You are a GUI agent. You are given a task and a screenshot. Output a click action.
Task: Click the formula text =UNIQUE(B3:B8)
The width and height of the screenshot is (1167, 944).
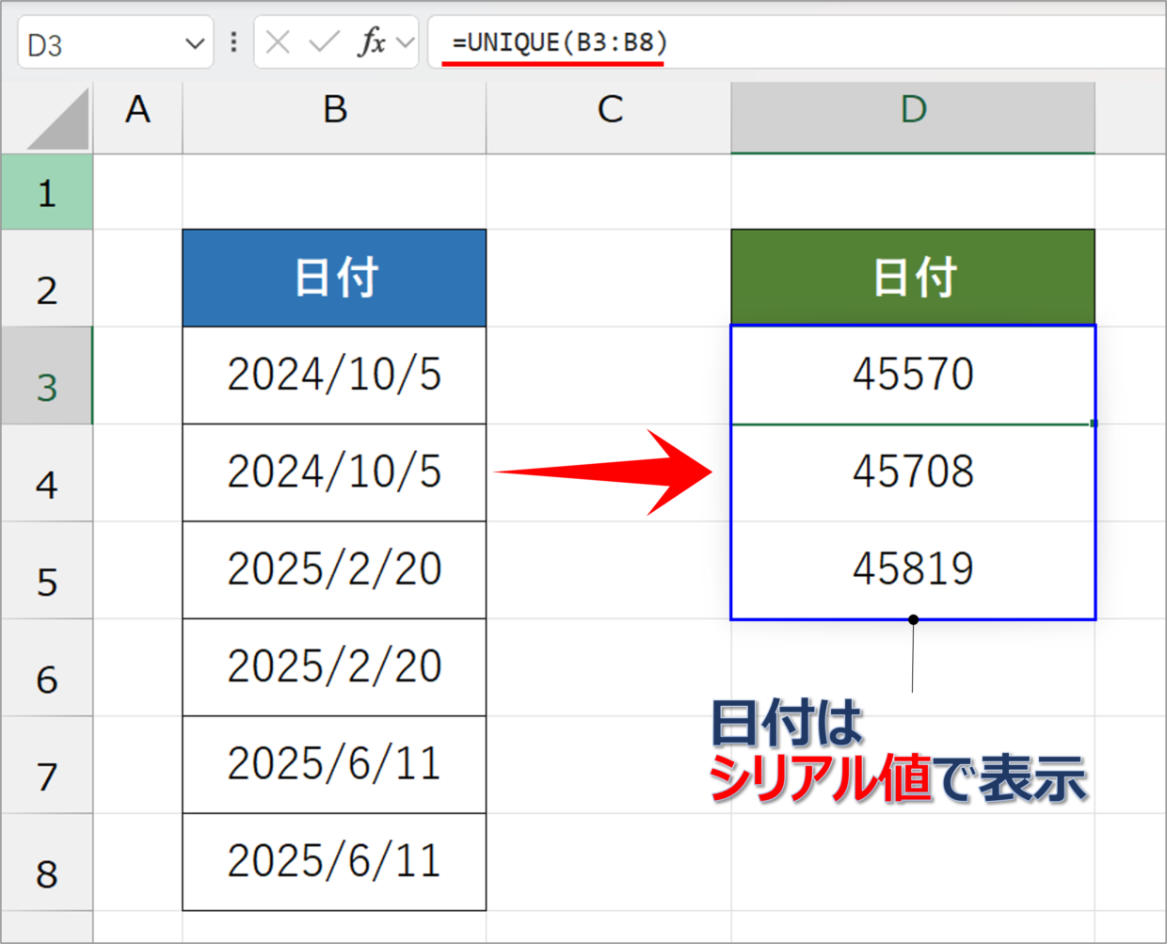(x=559, y=42)
